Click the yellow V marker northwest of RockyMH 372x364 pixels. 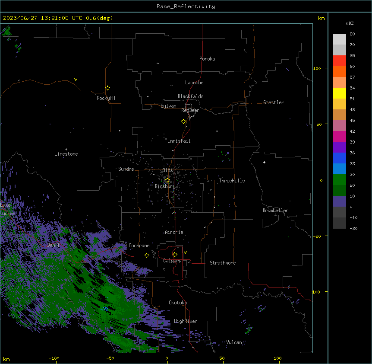point(76,80)
